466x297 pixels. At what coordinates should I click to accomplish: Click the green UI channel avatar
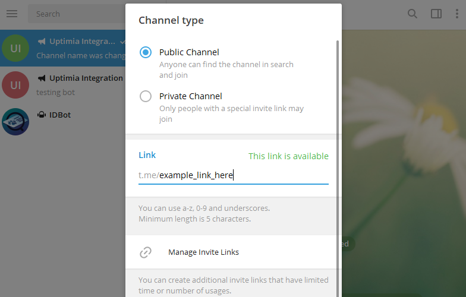[x=15, y=48]
